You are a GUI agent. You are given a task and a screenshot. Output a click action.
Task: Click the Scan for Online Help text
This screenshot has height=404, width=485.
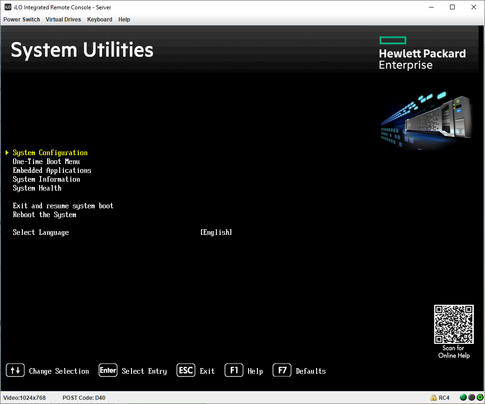click(x=454, y=352)
